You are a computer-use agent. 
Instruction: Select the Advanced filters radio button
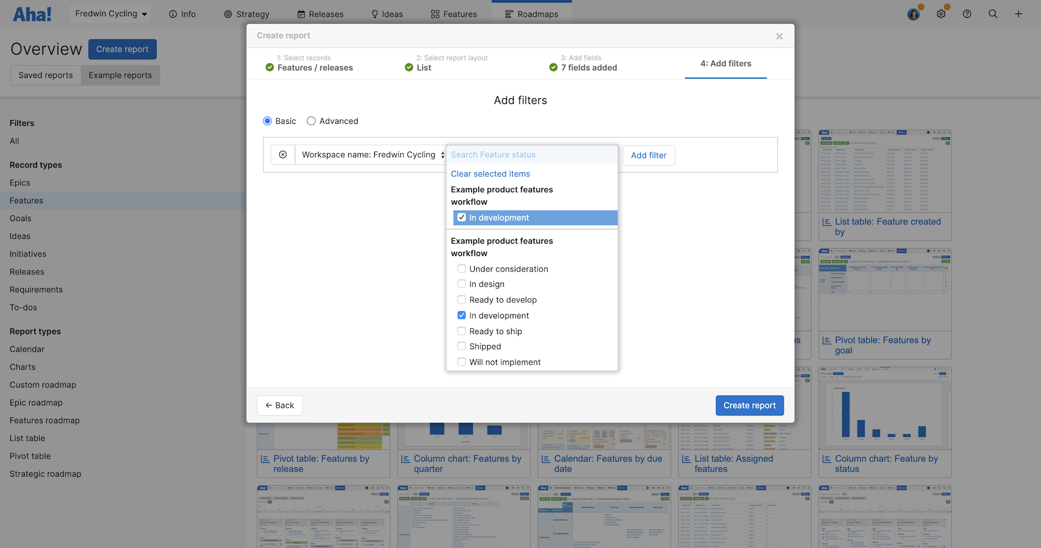click(x=311, y=121)
